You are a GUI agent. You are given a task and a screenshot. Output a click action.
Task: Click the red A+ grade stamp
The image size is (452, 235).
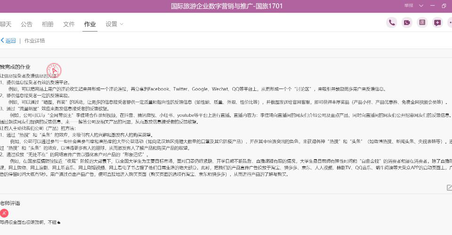tap(53, 71)
